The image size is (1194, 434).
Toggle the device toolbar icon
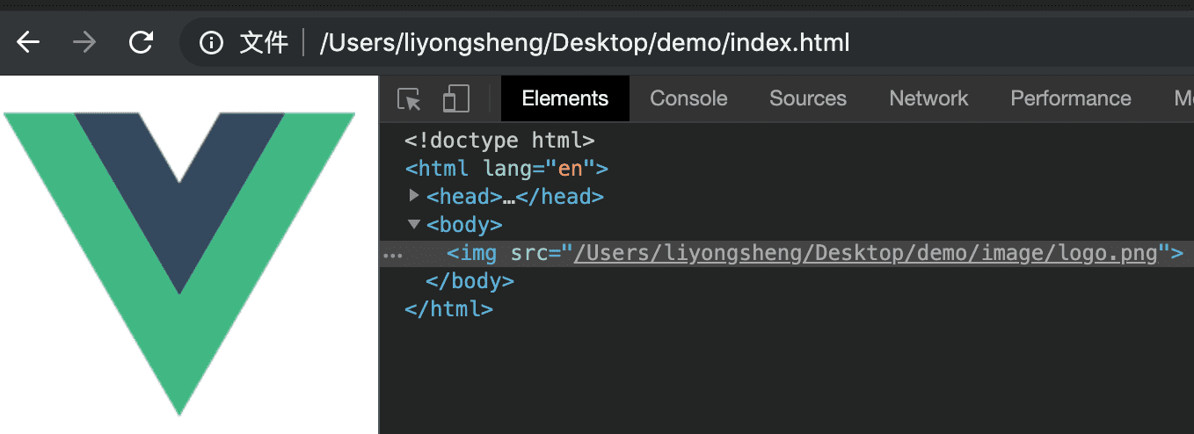pyautogui.click(x=455, y=99)
